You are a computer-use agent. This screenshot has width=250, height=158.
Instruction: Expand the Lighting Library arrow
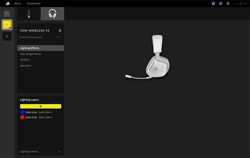59,151
